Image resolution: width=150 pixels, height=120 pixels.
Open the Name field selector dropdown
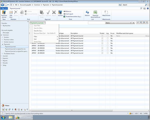coord(131,23)
